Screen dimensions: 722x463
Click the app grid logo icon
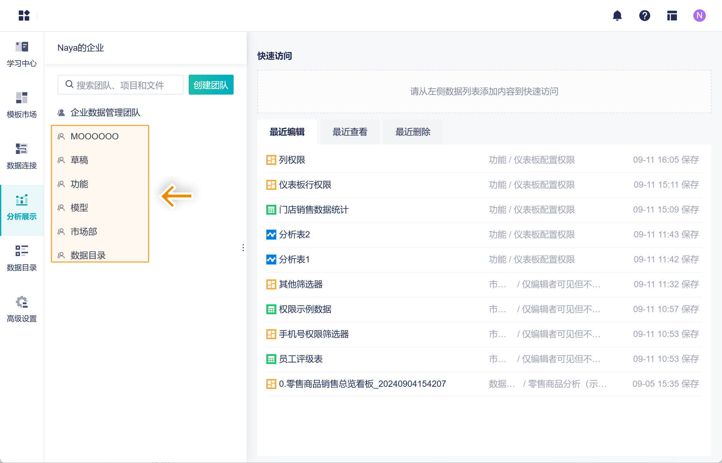click(24, 16)
